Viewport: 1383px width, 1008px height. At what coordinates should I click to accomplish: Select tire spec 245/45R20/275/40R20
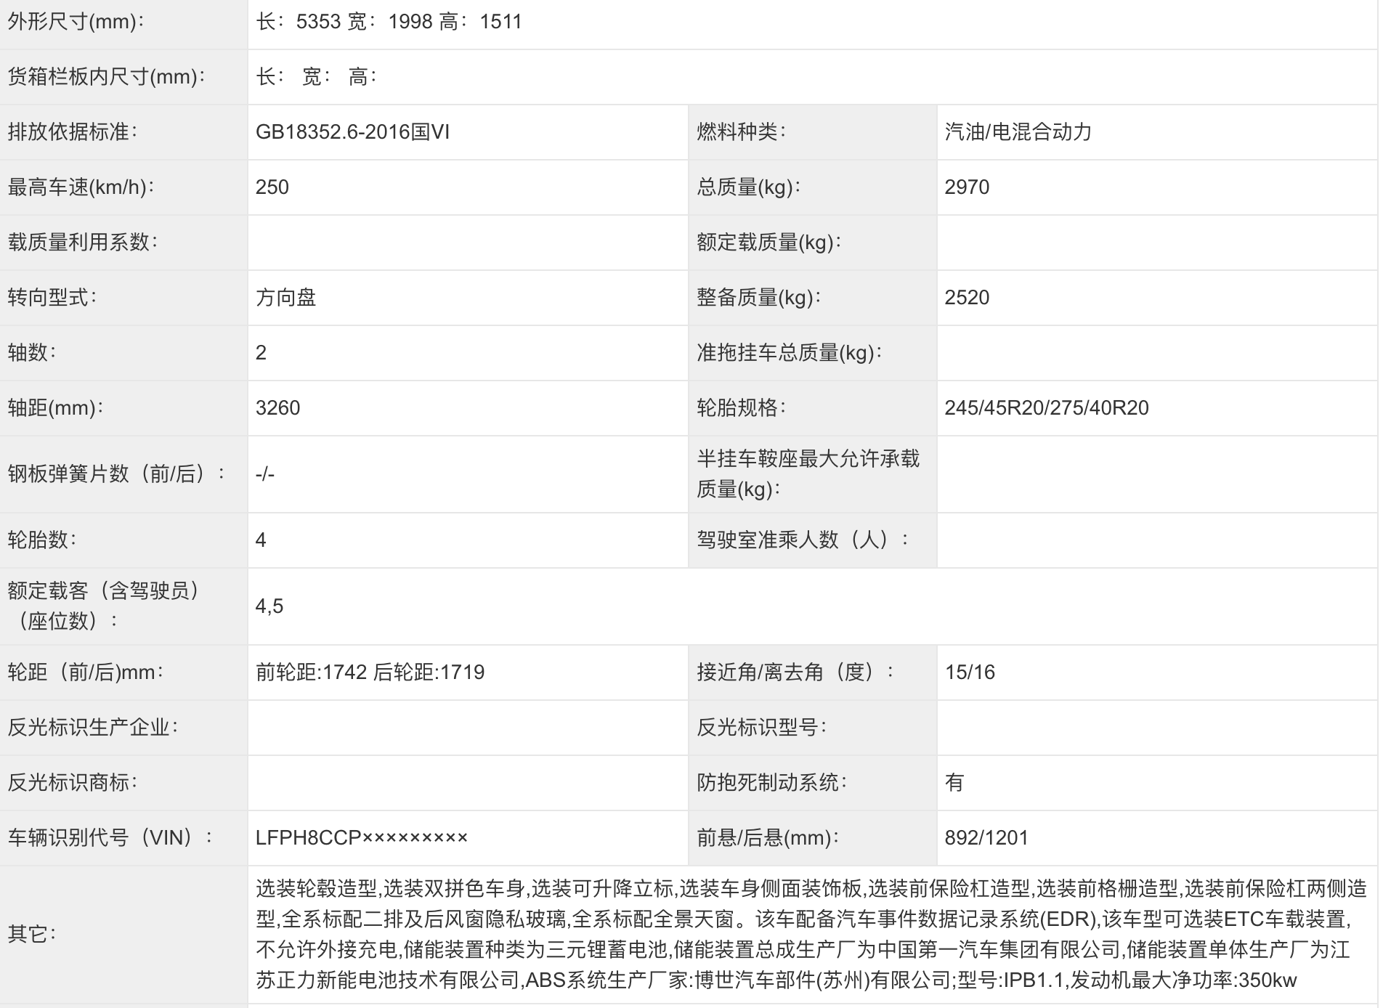pyautogui.click(x=1047, y=408)
